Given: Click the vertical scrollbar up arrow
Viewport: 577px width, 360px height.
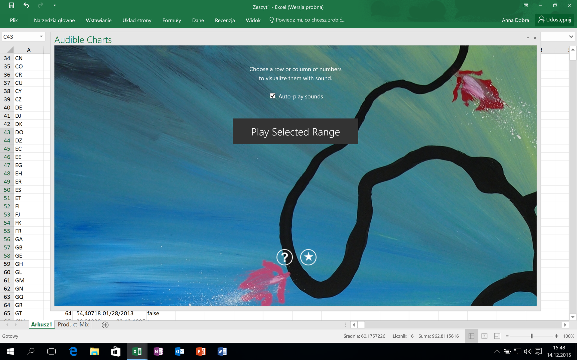Looking at the screenshot, I should [x=573, y=49].
